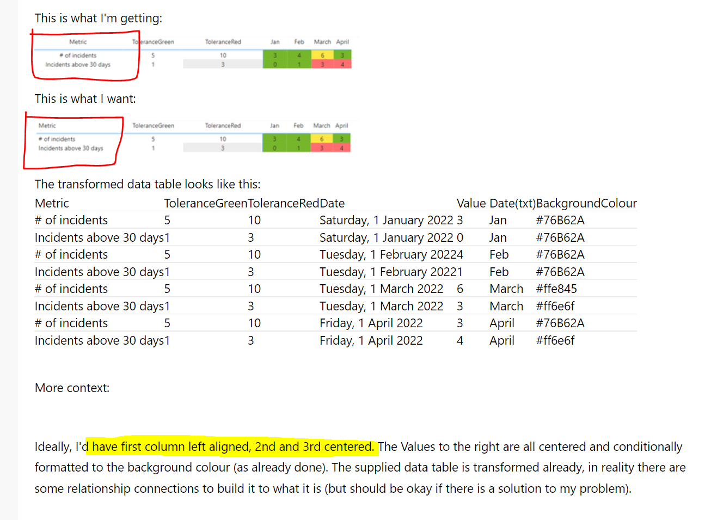The height and width of the screenshot is (520, 705).
Task: Click "Tuesday, 1 February 2022" in the Incidents above 30 days row
Action: pyautogui.click(x=388, y=272)
